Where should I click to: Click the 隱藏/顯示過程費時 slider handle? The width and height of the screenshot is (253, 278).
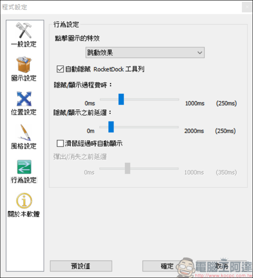tap(121, 99)
